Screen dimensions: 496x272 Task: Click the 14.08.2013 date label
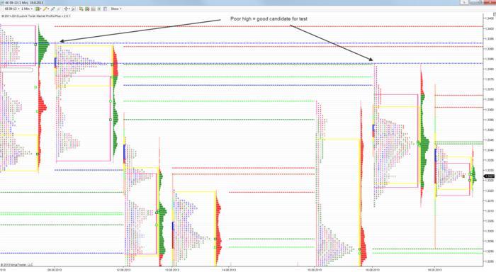[228, 270]
